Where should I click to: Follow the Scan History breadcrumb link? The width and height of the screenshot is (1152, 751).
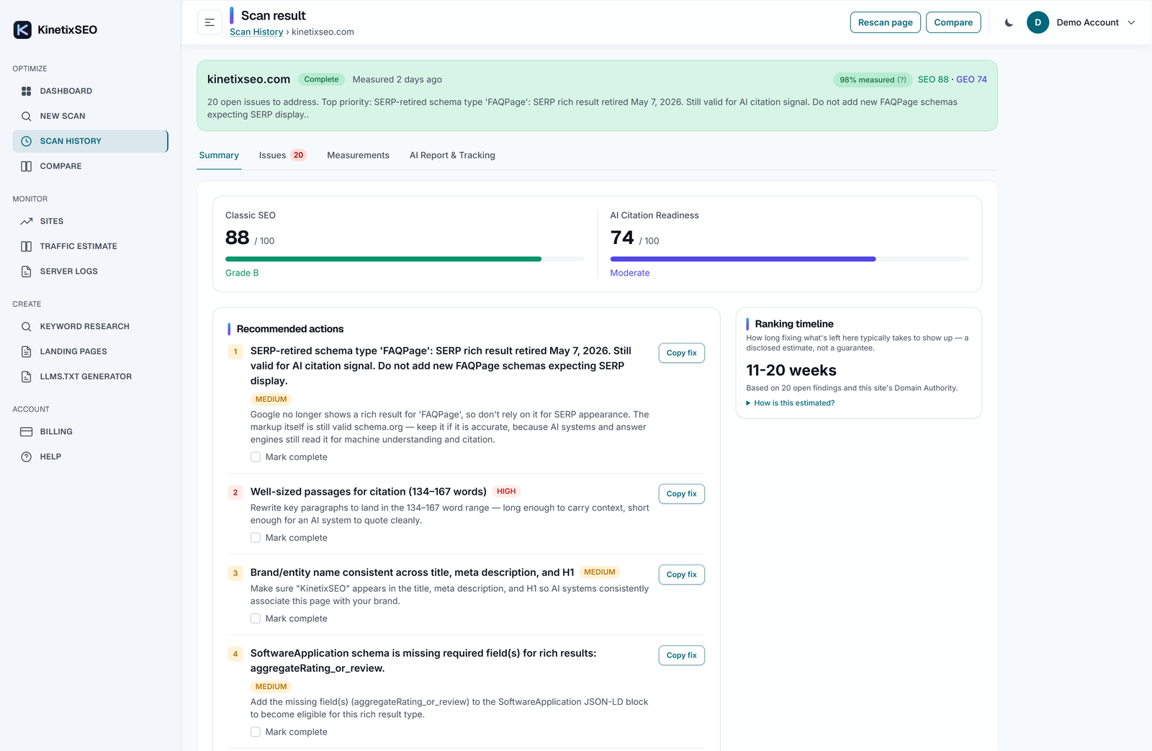256,32
